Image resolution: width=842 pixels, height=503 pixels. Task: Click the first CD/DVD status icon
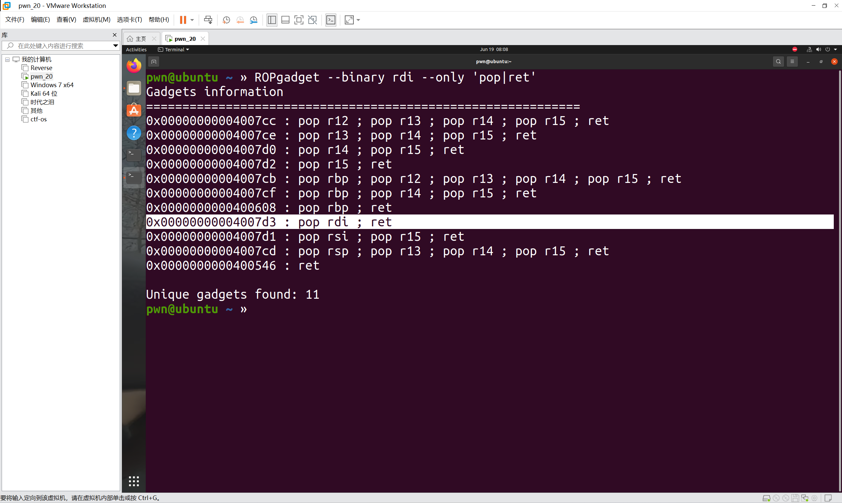click(x=776, y=498)
